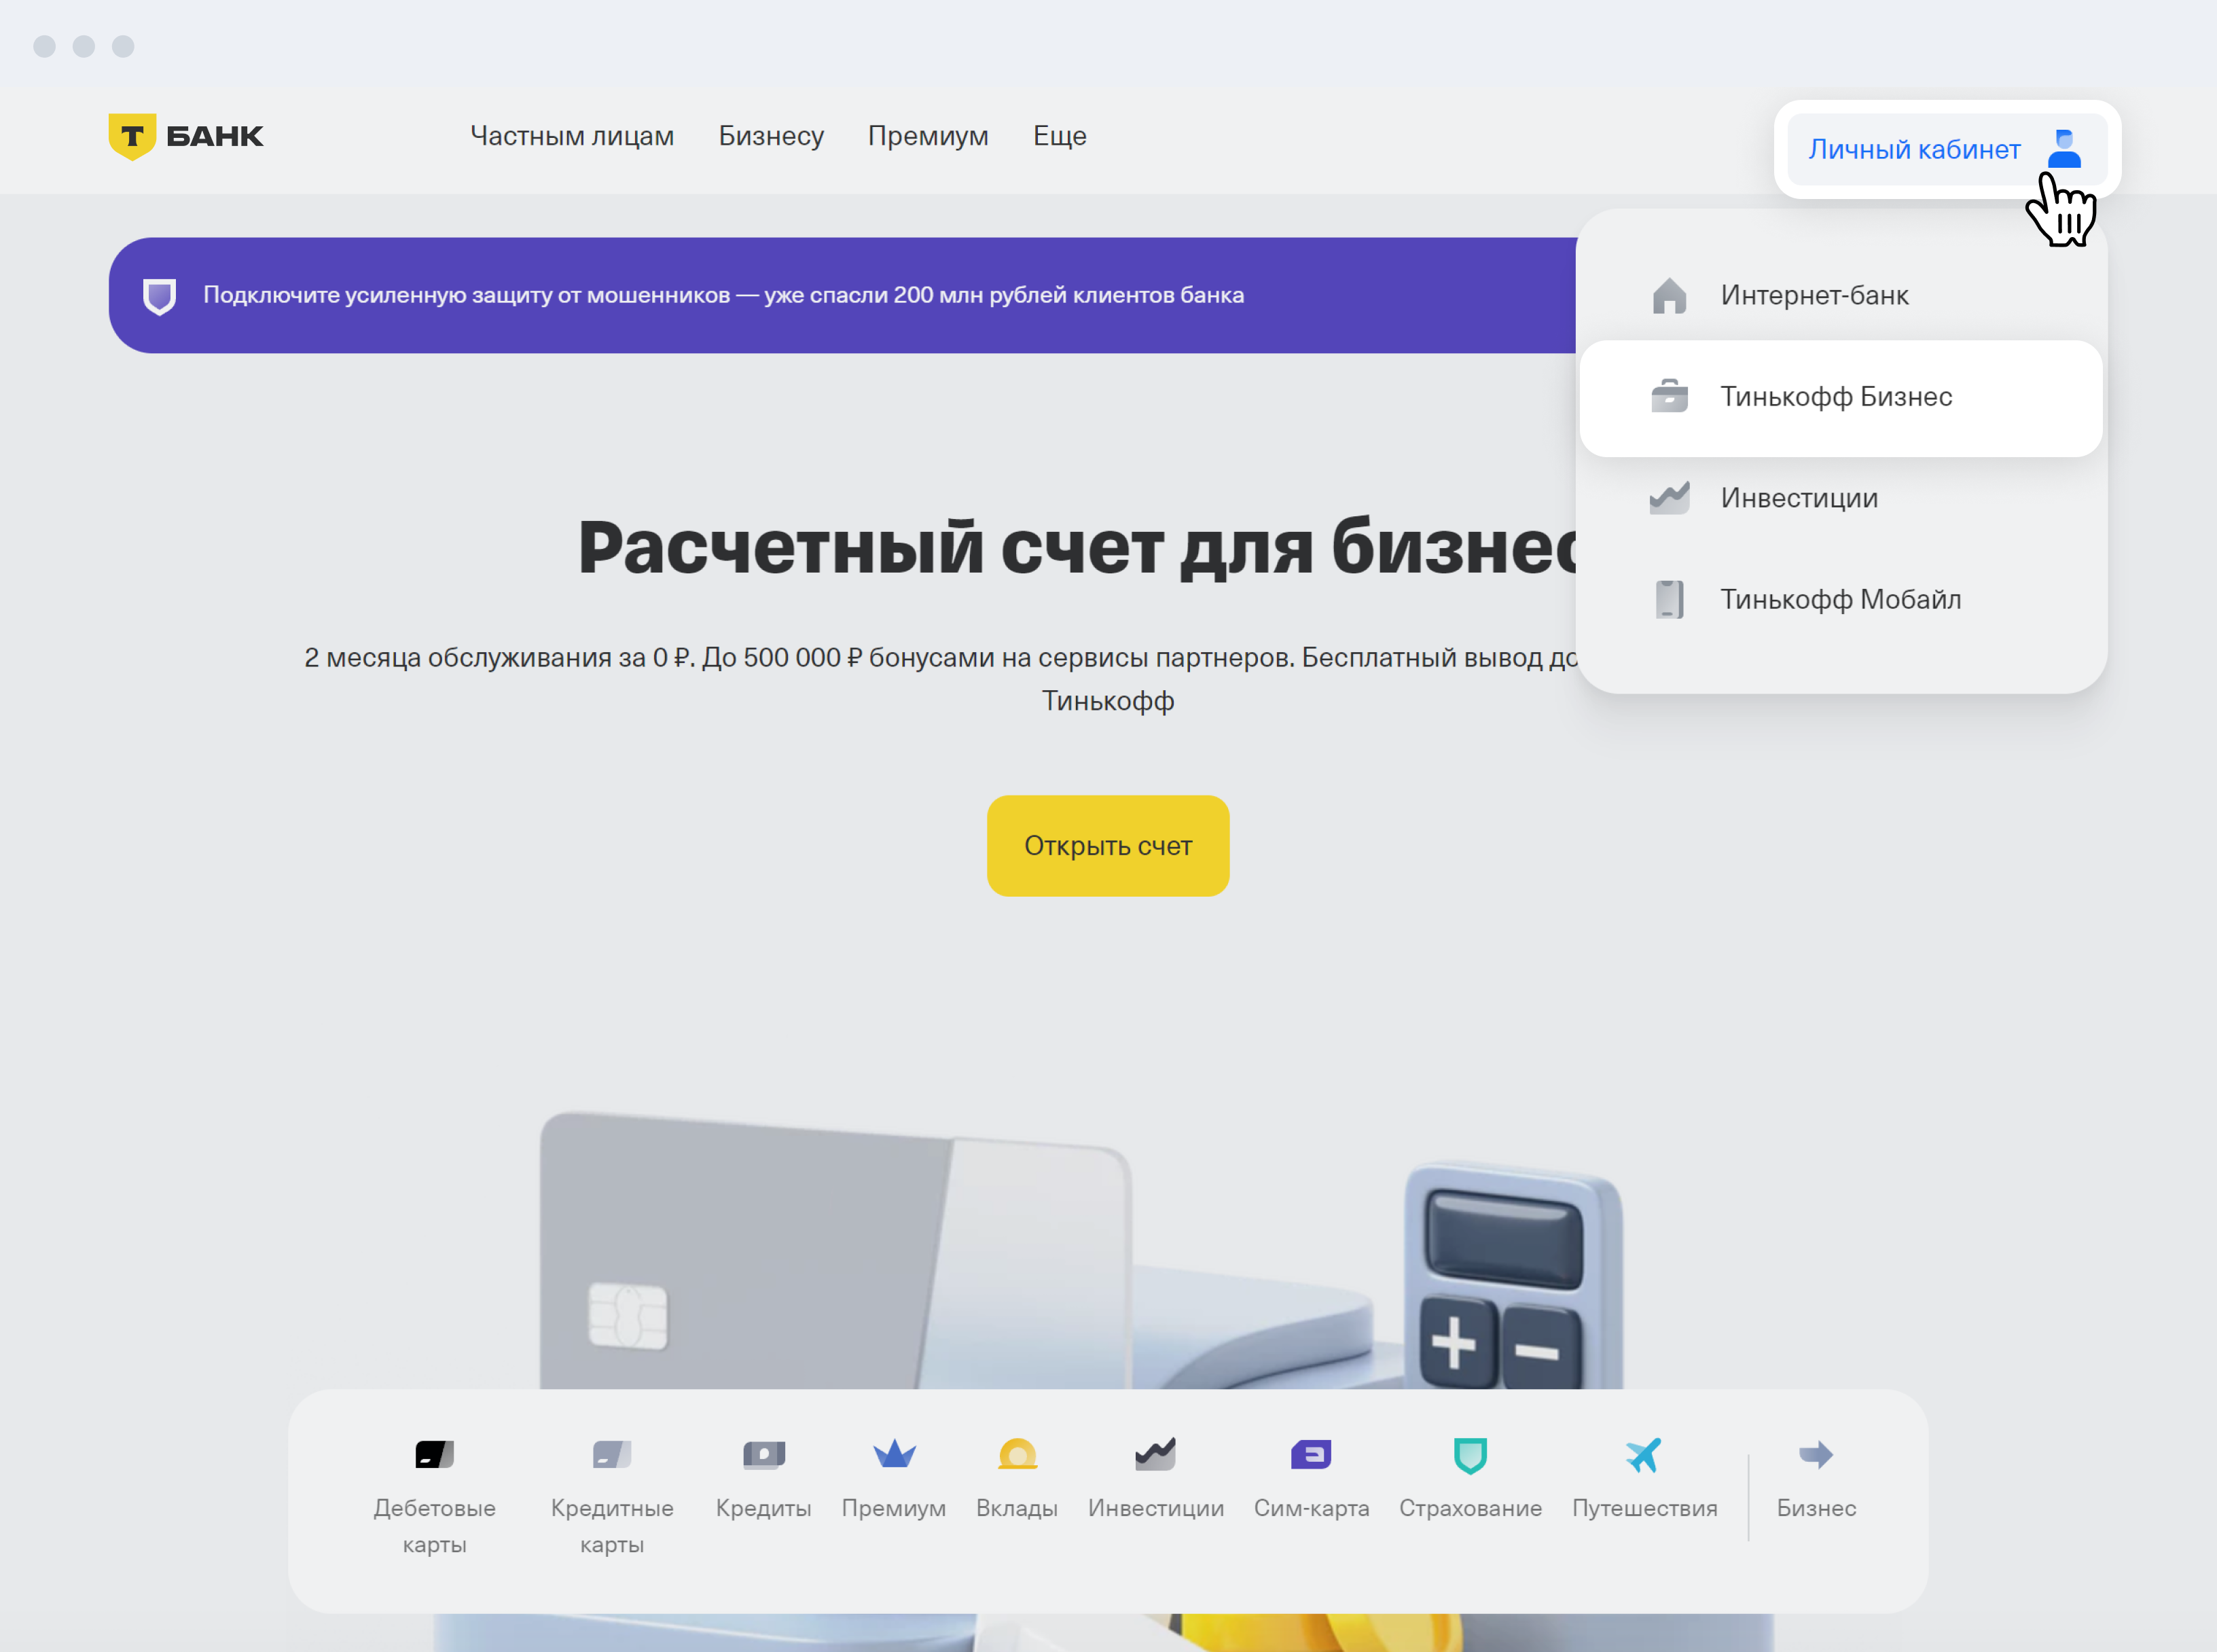
Task: Click the Расчетный счет для бизнеса heading
Action: (1078, 548)
